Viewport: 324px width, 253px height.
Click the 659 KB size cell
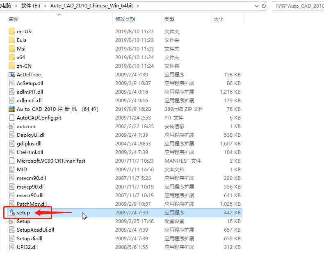click(x=232, y=239)
